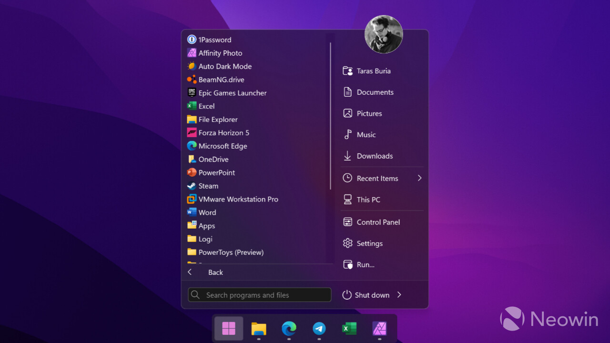Select the Downloads menu entry
The width and height of the screenshot is (610, 343).
click(x=382, y=156)
